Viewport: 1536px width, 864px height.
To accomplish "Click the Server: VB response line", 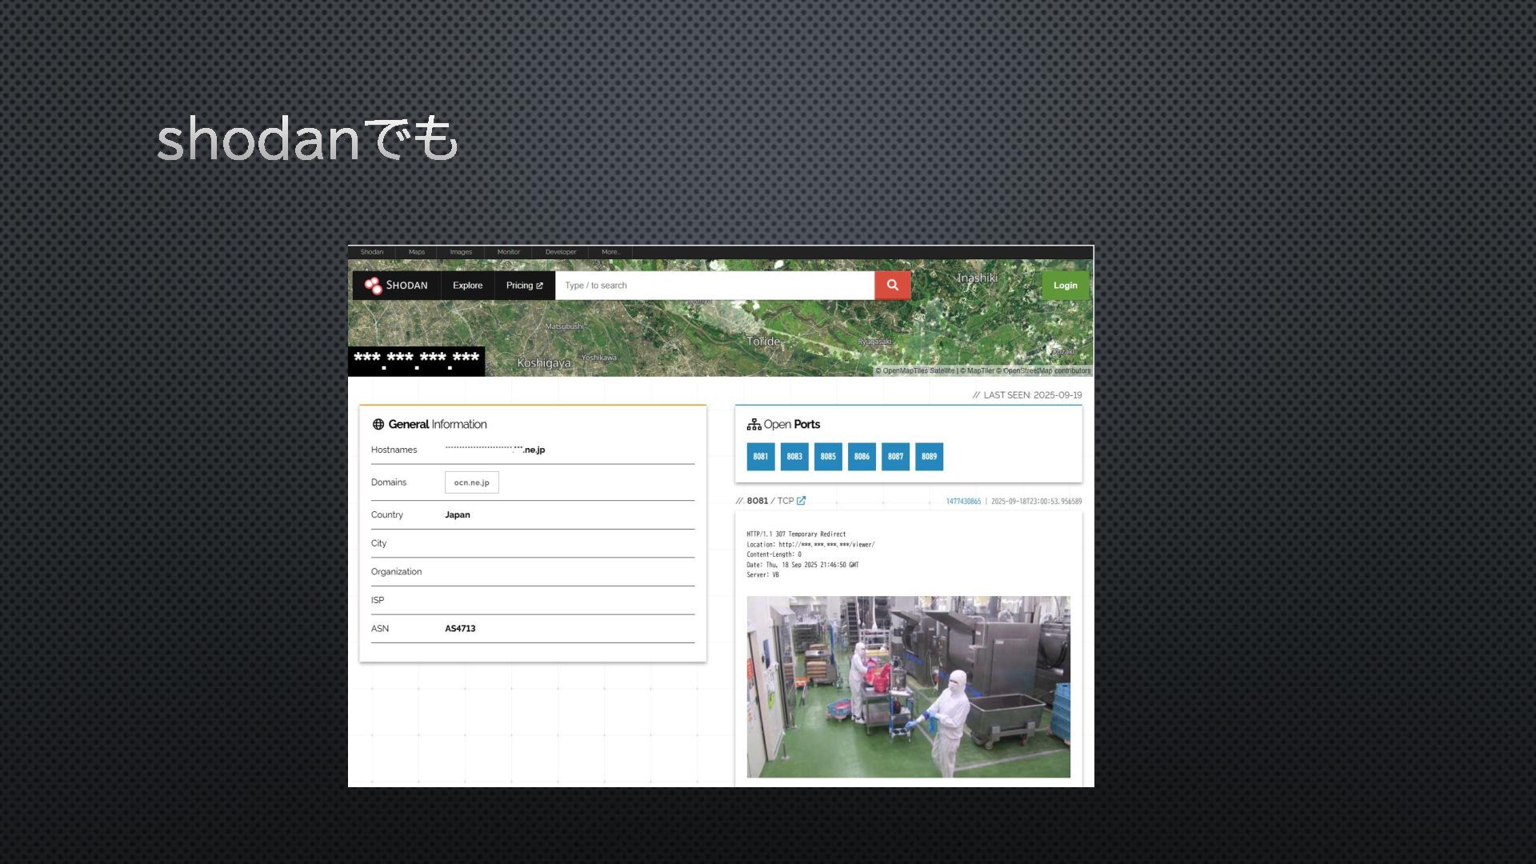I will point(762,575).
